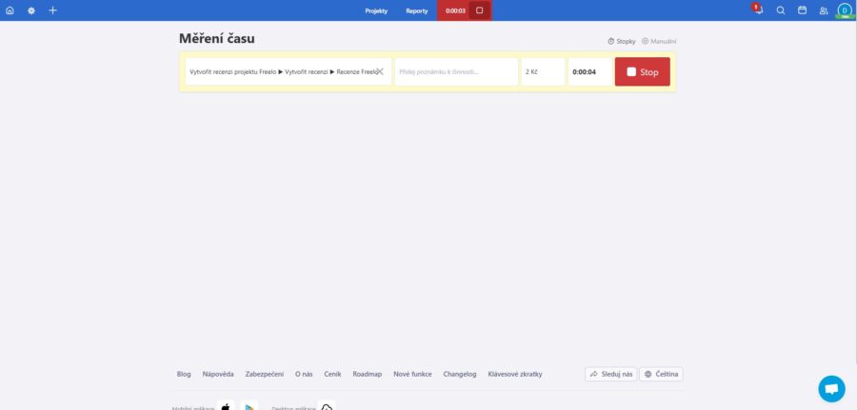Open the desktop app download icon
The image size is (857, 410).
pos(327,406)
